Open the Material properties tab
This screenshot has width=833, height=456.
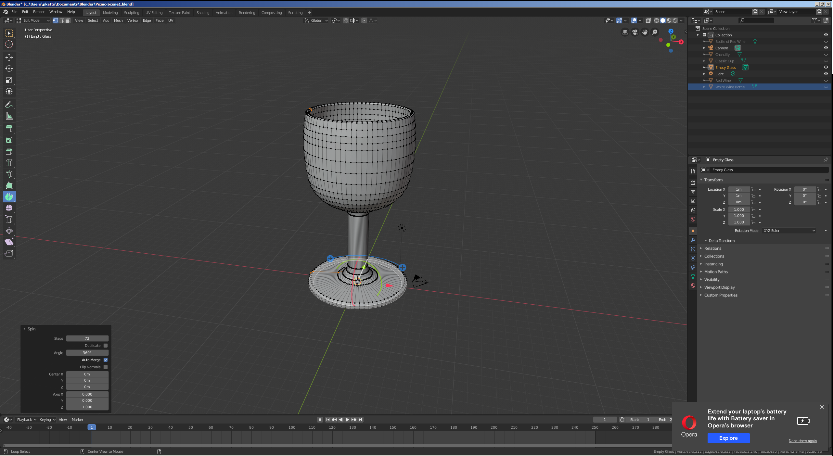[693, 285]
